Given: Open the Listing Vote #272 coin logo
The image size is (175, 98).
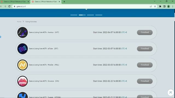Looking at the screenshot, I should pos(22,95).
